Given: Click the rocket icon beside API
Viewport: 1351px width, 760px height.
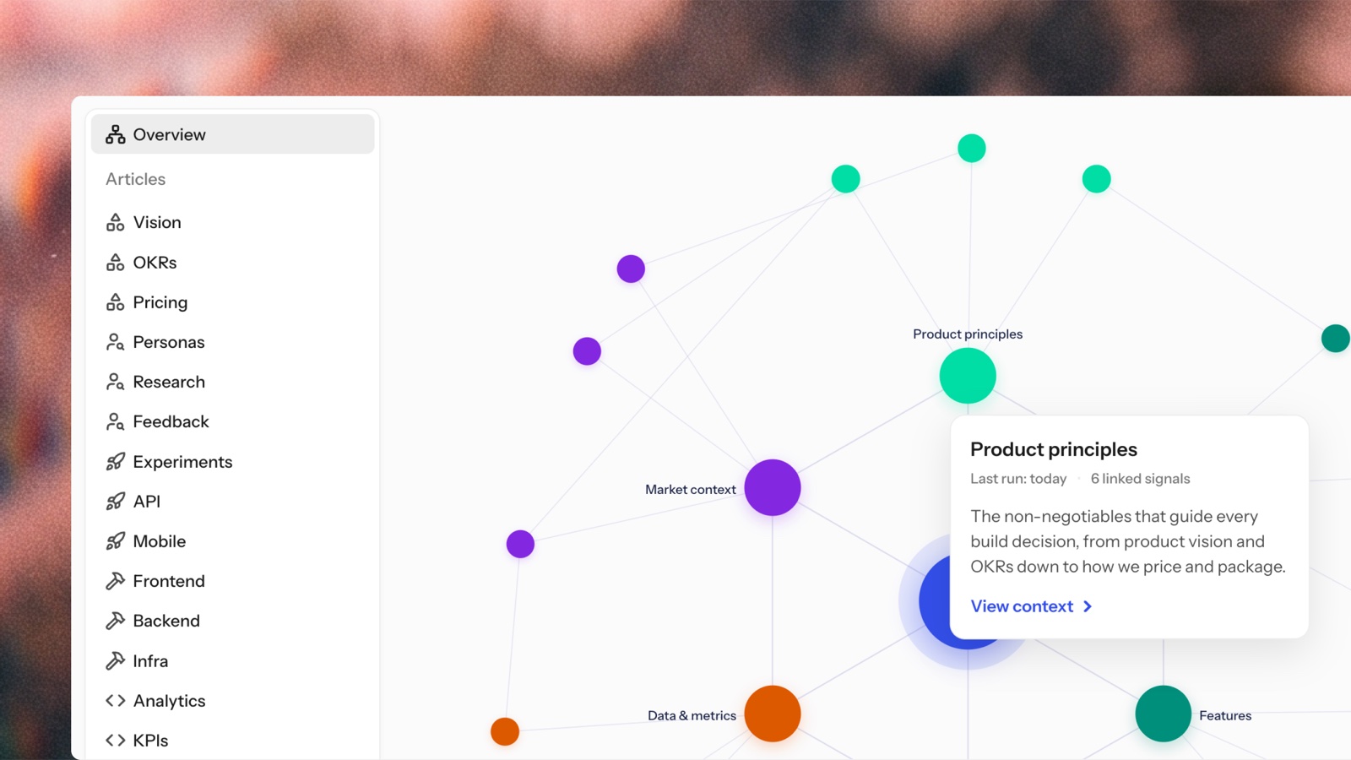Looking at the screenshot, I should [x=116, y=502].
